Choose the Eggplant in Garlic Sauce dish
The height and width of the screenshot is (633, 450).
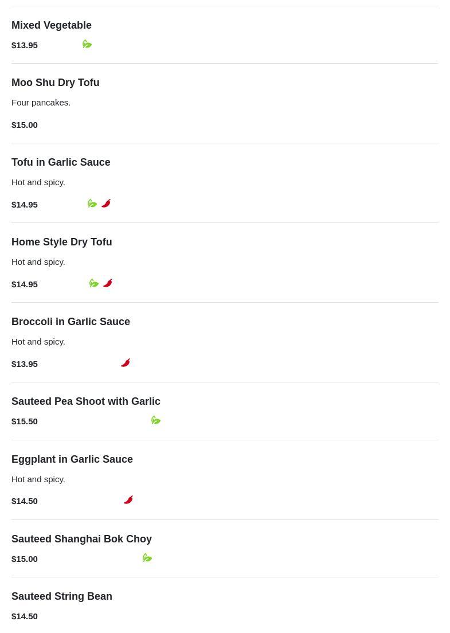click(x=72, y=459)
